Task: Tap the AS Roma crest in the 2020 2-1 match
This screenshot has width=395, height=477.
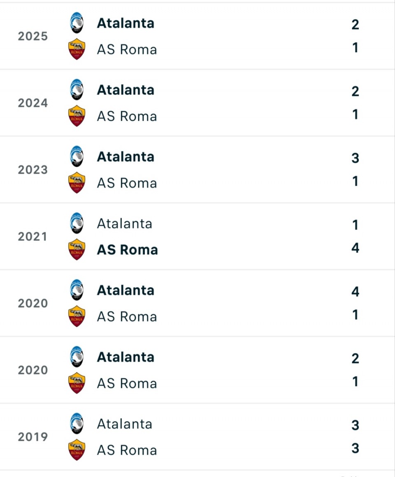Action: pyautogui.click(x=77, y=383)
